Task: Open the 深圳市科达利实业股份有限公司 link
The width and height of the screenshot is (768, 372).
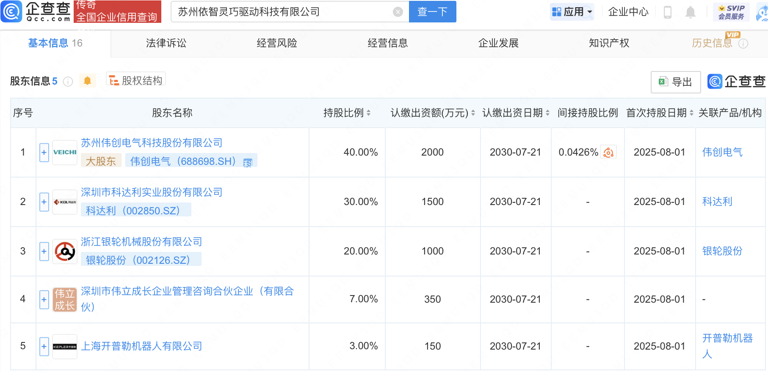Action: (152, 192)
